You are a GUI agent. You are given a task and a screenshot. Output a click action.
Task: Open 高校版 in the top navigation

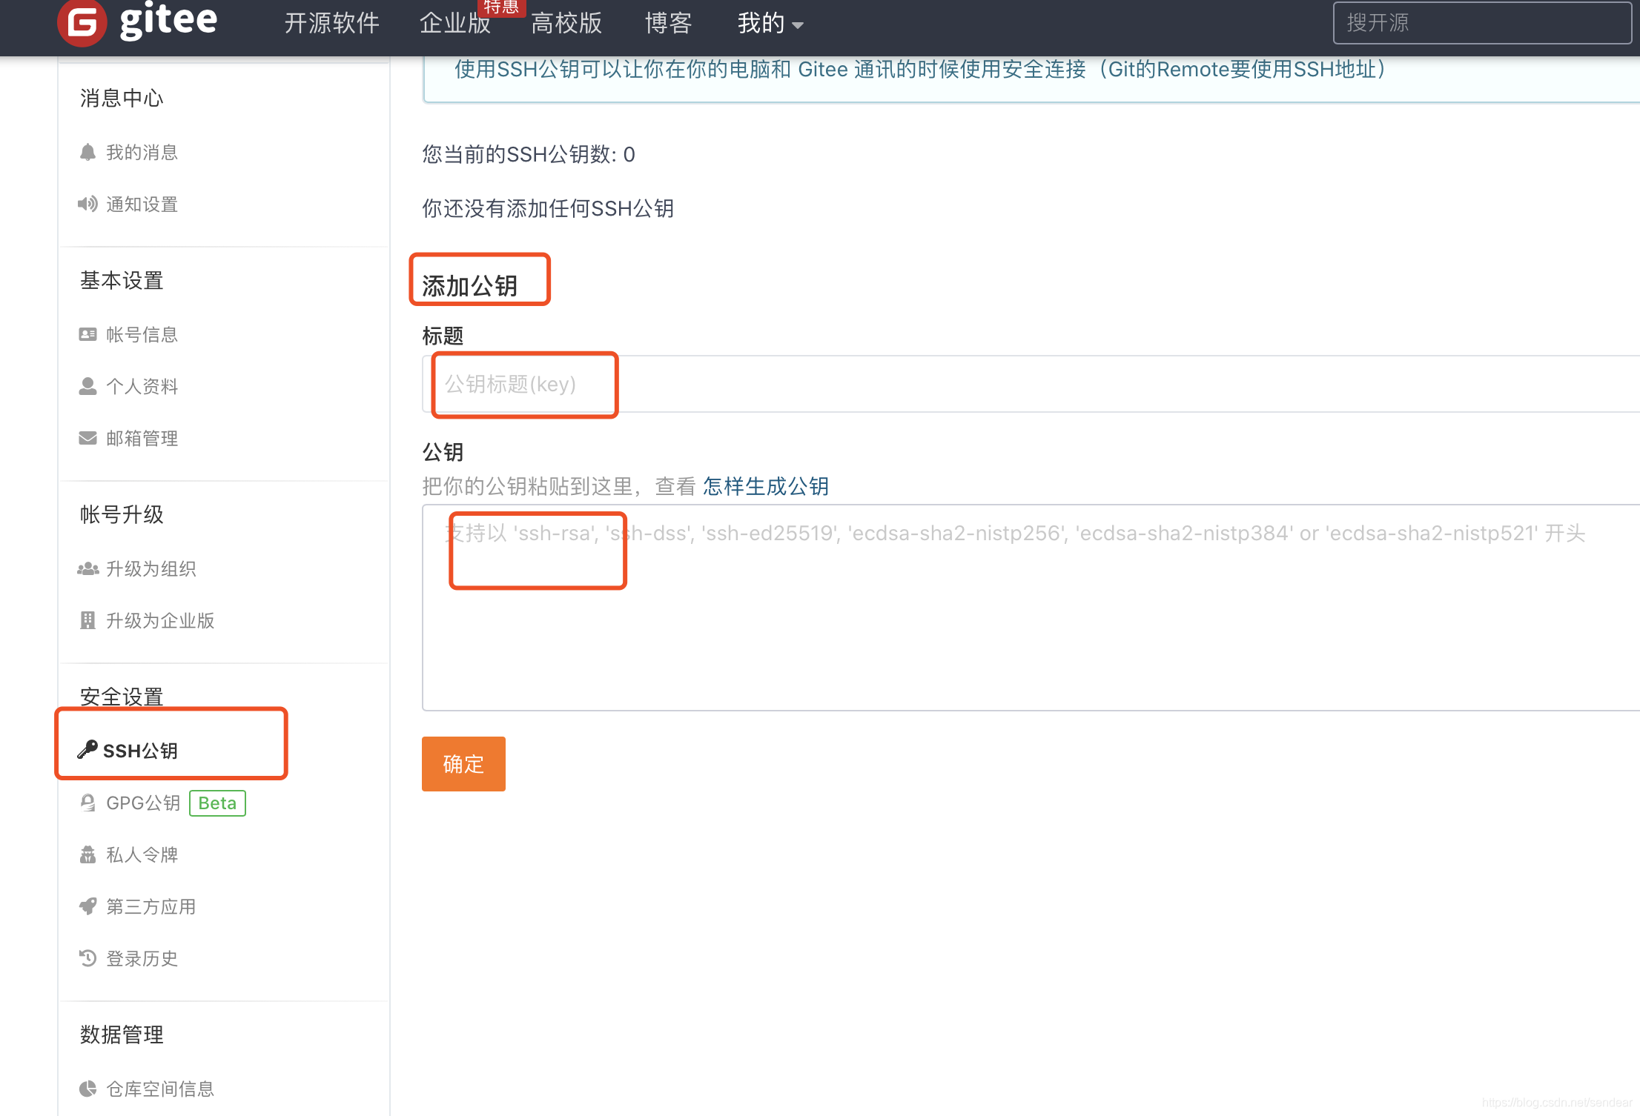point(566,24)
